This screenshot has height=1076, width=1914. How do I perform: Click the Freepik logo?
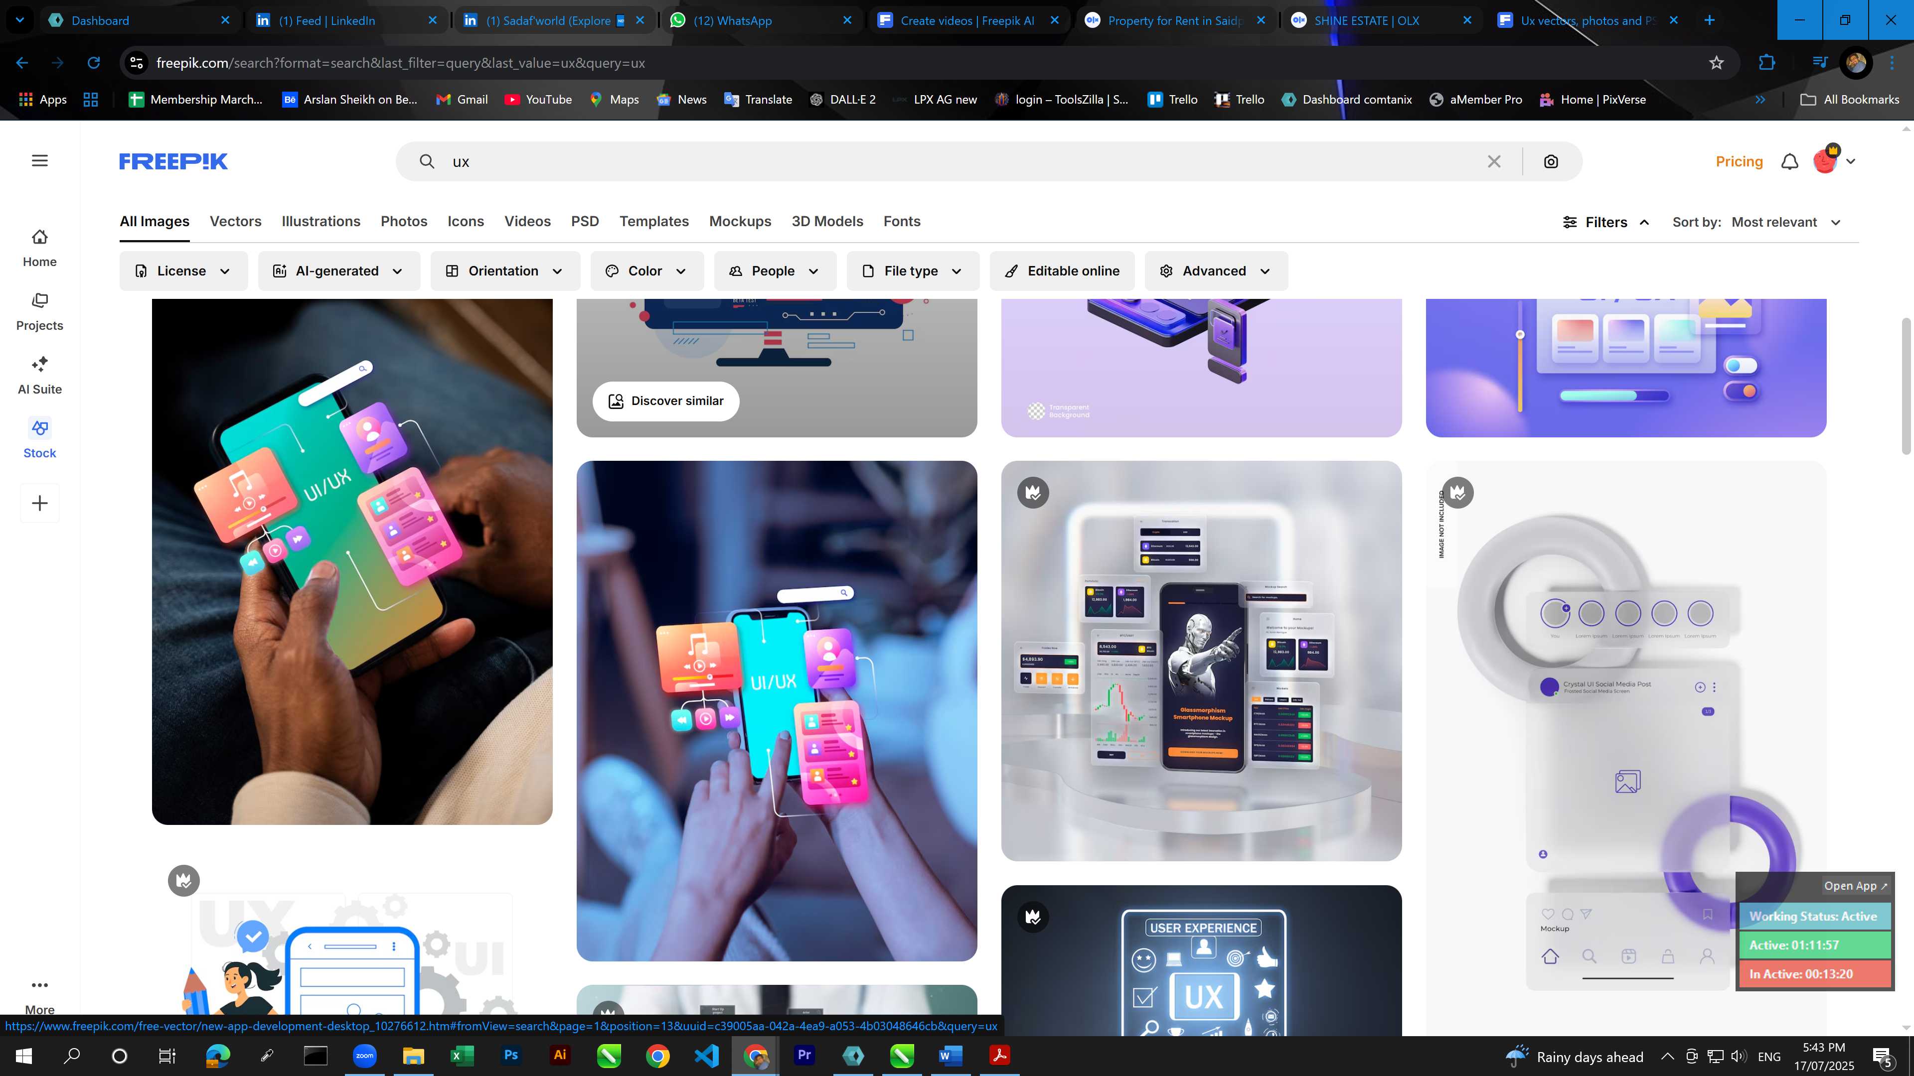pos(173,161)
